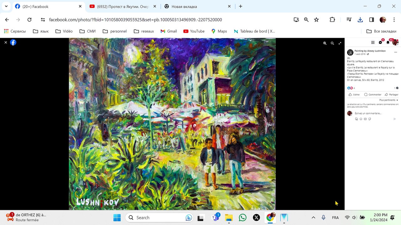Click the Commenter button
The width and height of the screenshot is (401, 225).
373,94
